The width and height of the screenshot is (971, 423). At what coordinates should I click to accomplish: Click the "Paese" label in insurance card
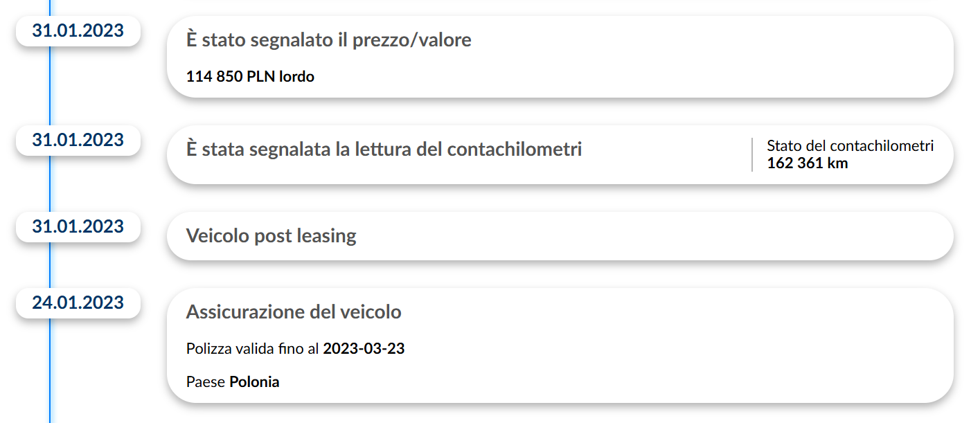coord(206,382)
